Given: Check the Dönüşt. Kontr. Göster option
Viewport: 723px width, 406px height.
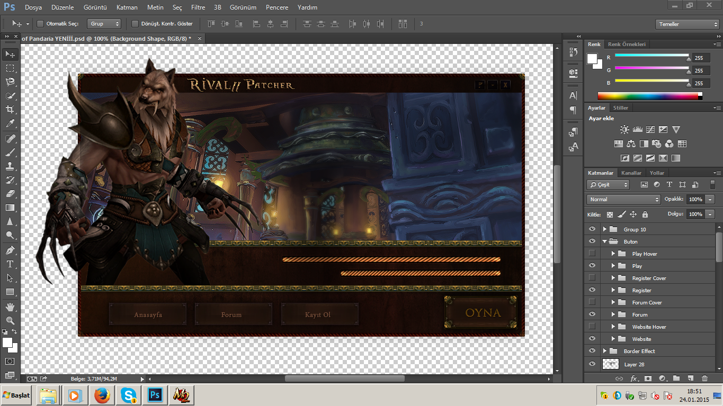Looking at the screenshot, I should click(135, 24).
